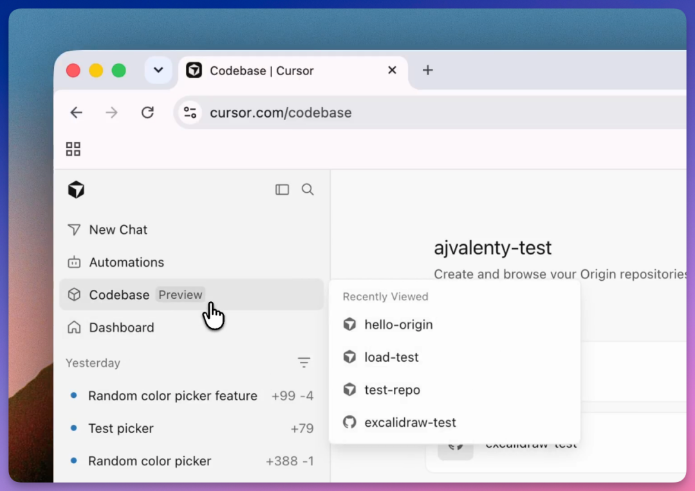Image resolution: width=695 pixels, height=491 pixels.
Task: Maximize the window with the green button
Action: (119, 71)
